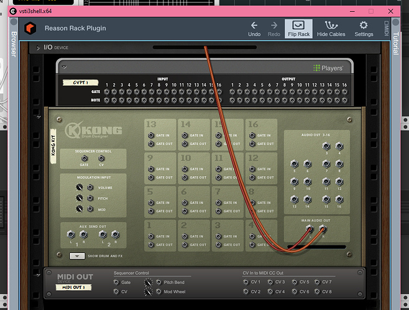Click pad 16 Gate In jack
The height and width of the screenshot is (310, 409).
pos(252,135)
